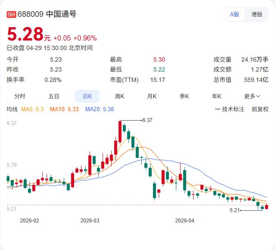Click the 总市值 value 559.14亿
The image size is (275, 250).
pyautogui.click(x=256, y=80)
